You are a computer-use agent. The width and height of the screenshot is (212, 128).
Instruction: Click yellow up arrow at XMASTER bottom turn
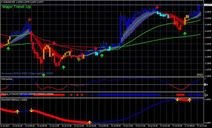90,122
